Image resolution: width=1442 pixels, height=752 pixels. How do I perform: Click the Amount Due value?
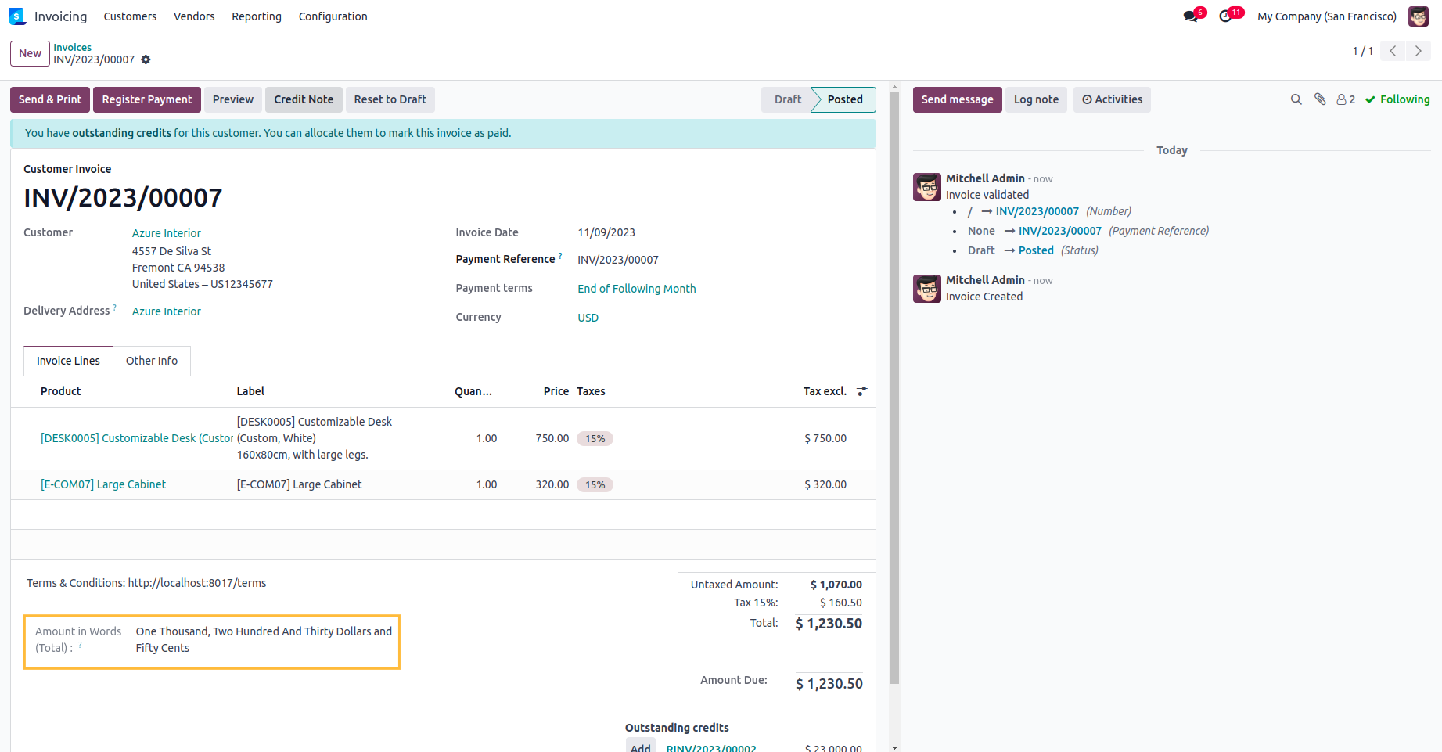point(829,684)
